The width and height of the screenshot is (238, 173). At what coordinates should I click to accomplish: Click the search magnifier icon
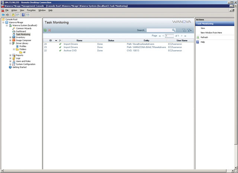[x=174, y=30]
